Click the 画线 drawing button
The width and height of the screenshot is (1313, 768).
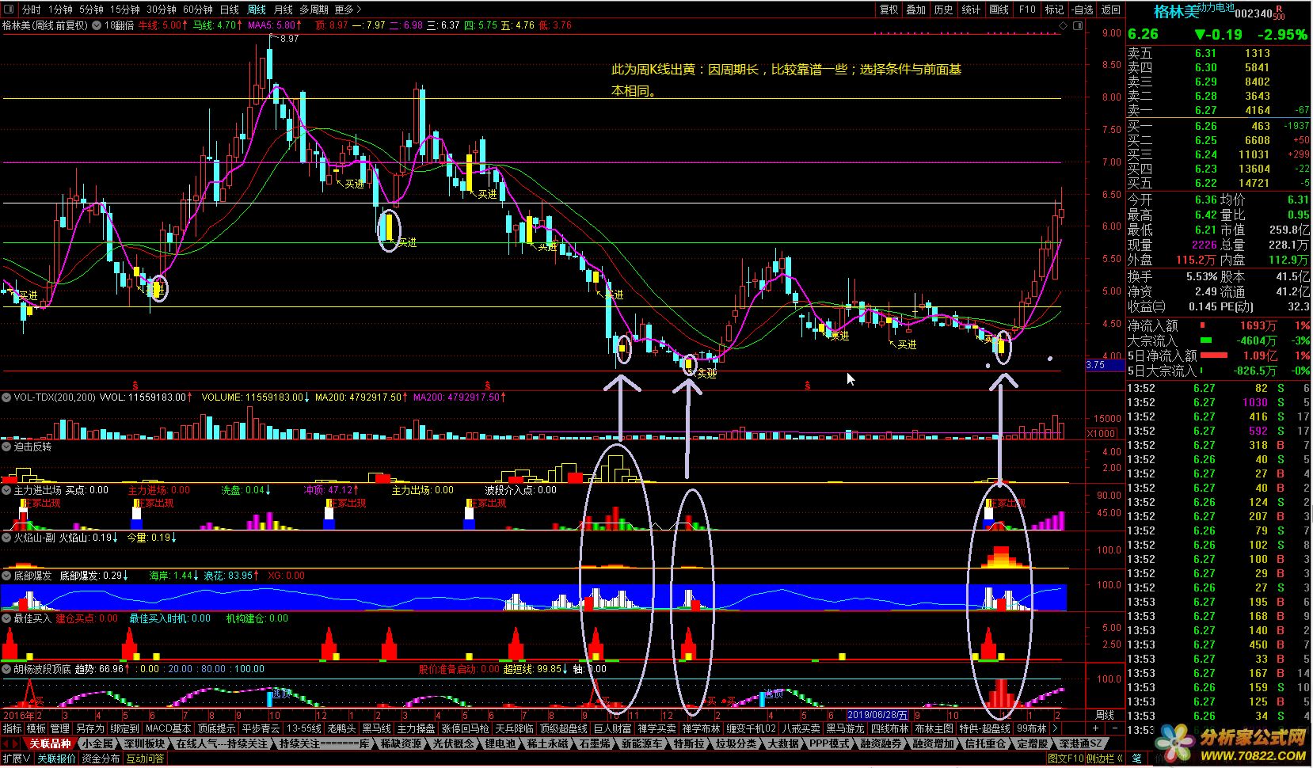tap(999, 10)
